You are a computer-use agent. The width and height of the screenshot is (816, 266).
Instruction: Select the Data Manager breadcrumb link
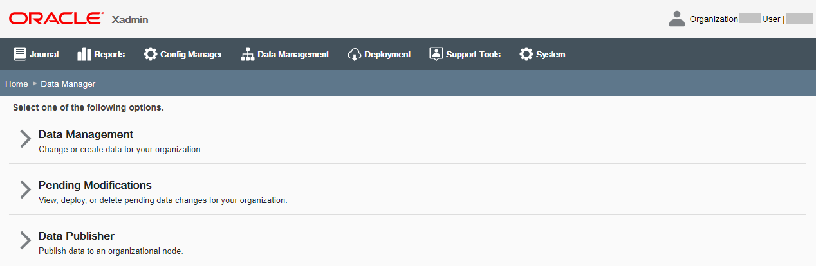coord(68,84)
